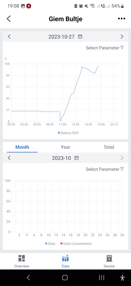Open the three-dot more options menu
Viewport: 131px width, 286px height.
(x=121, y=19)
